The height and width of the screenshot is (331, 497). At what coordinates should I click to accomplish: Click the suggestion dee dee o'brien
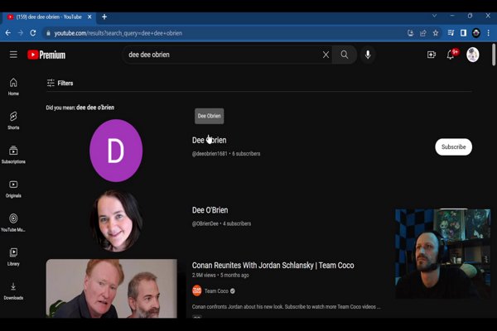(x=95, y=108)
